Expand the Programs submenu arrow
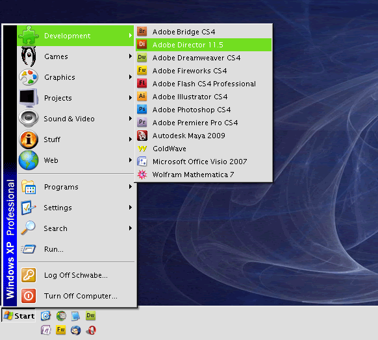 (x=131, y=187)
